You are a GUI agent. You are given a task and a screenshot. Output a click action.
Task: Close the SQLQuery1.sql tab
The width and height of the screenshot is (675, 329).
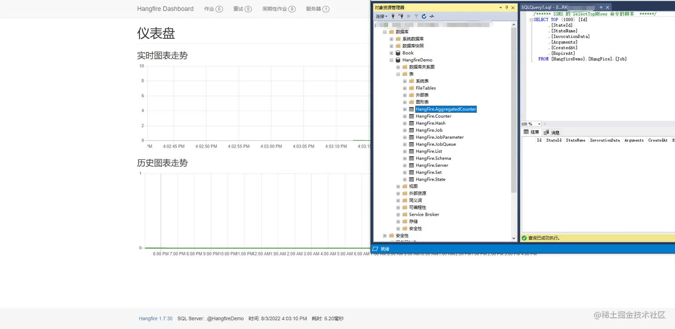(x=607, y=8)
